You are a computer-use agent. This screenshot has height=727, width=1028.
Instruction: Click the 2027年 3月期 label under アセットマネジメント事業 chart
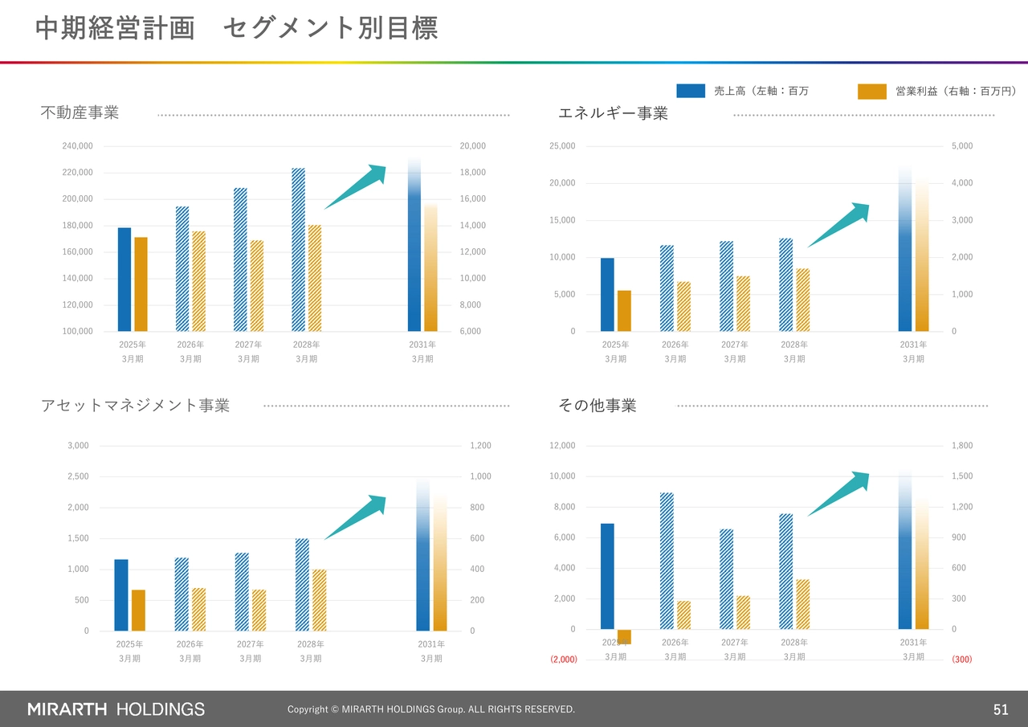[251, 651]
